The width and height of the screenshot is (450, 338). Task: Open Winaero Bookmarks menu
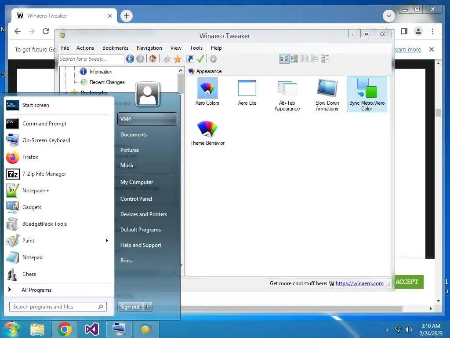click(116, 48)
